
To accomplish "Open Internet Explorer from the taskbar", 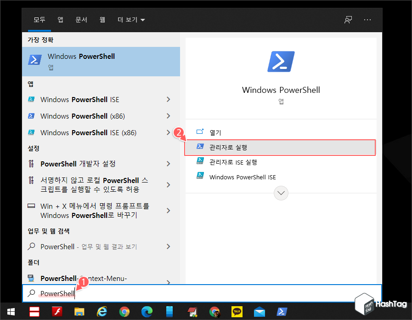I will click(102, 312).
